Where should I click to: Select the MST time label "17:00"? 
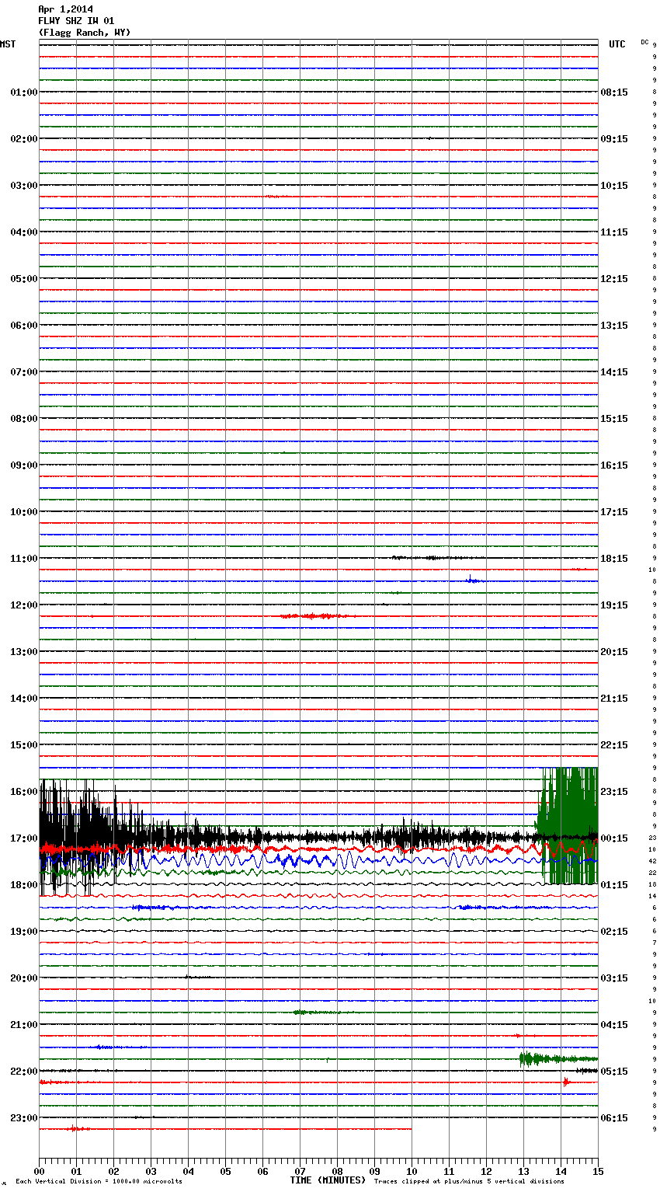point(23,838)
